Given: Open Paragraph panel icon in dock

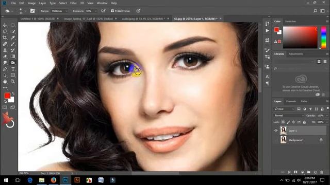Looking at the screenshot, I should click(267, 83).
